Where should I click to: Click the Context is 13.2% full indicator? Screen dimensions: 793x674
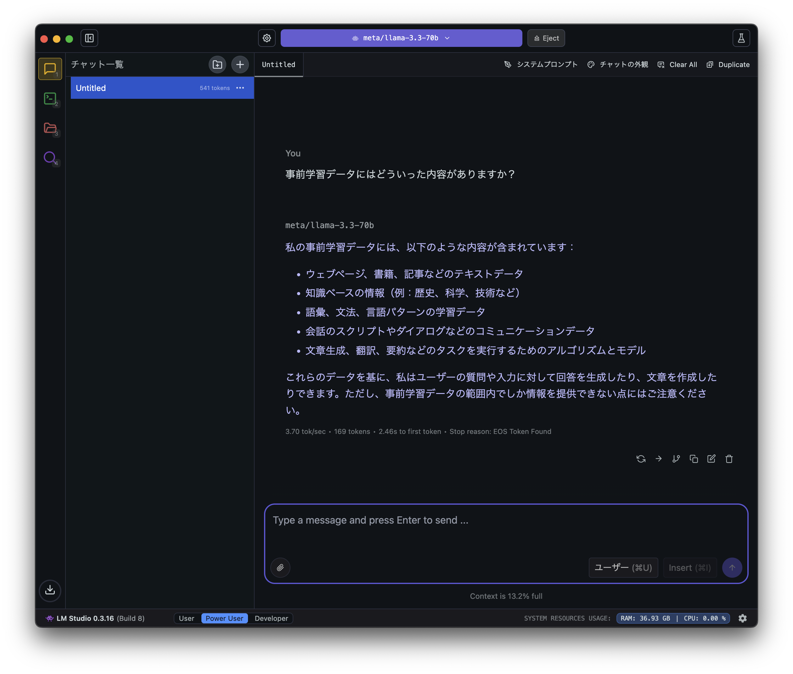point(506,596)
